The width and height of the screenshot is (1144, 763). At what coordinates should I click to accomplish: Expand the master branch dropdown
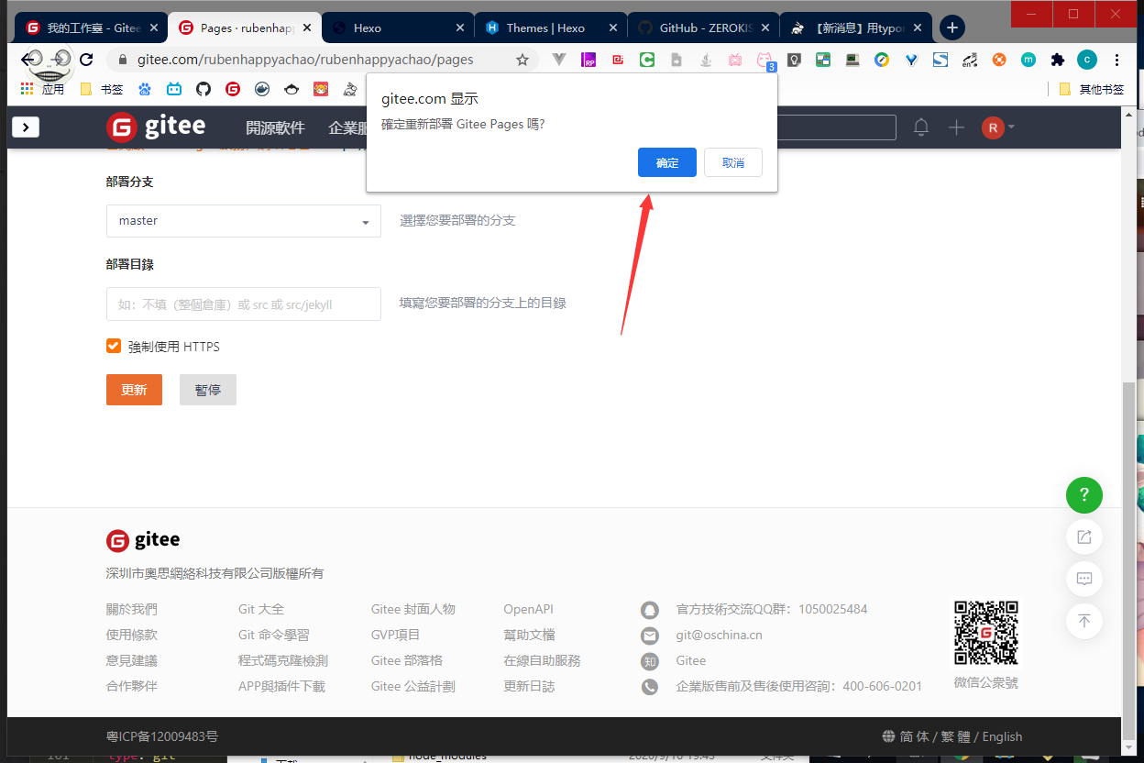tap(244, 221)
